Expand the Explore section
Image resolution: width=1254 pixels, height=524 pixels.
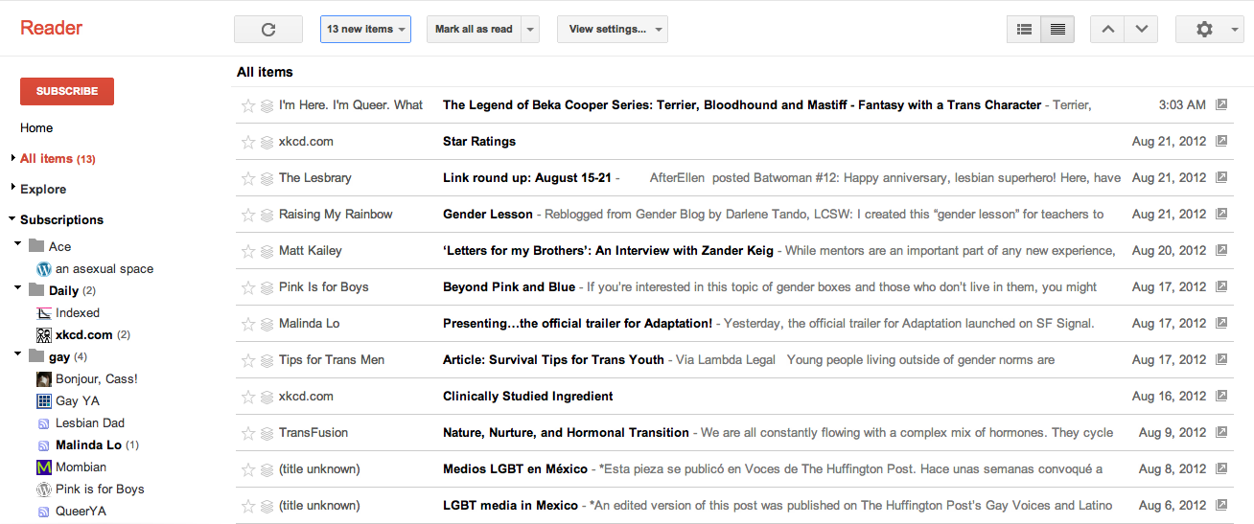coord(13,189)
